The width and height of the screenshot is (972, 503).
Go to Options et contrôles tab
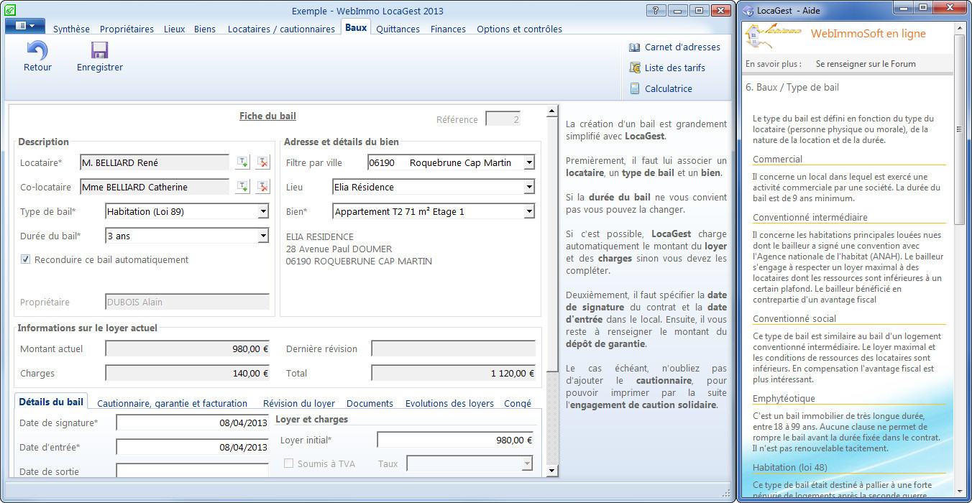pyautogui.click(x=519, y=29)
